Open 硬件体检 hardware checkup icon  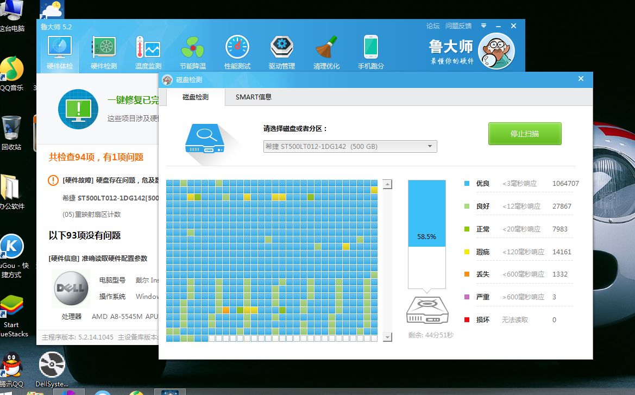tap(60, 53)
